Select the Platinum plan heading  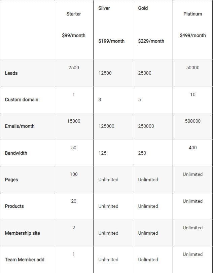pos(192,14)
